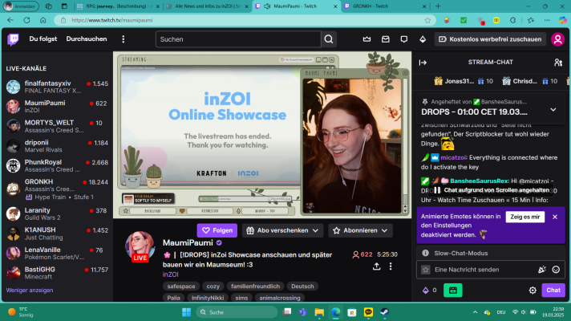Click the Suchen search field
The height and width of the screenshot is (321, 571).
tap(238, 39)
